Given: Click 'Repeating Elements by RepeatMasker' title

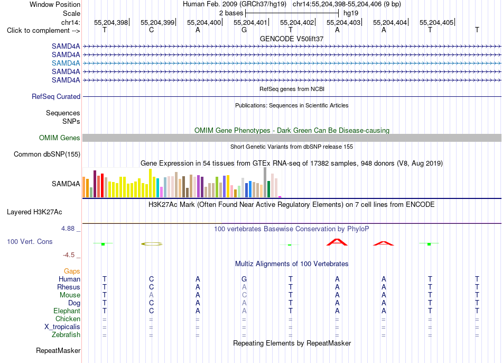Looking at the screenshot, I should pyautogui.click(x=292, y=343).
